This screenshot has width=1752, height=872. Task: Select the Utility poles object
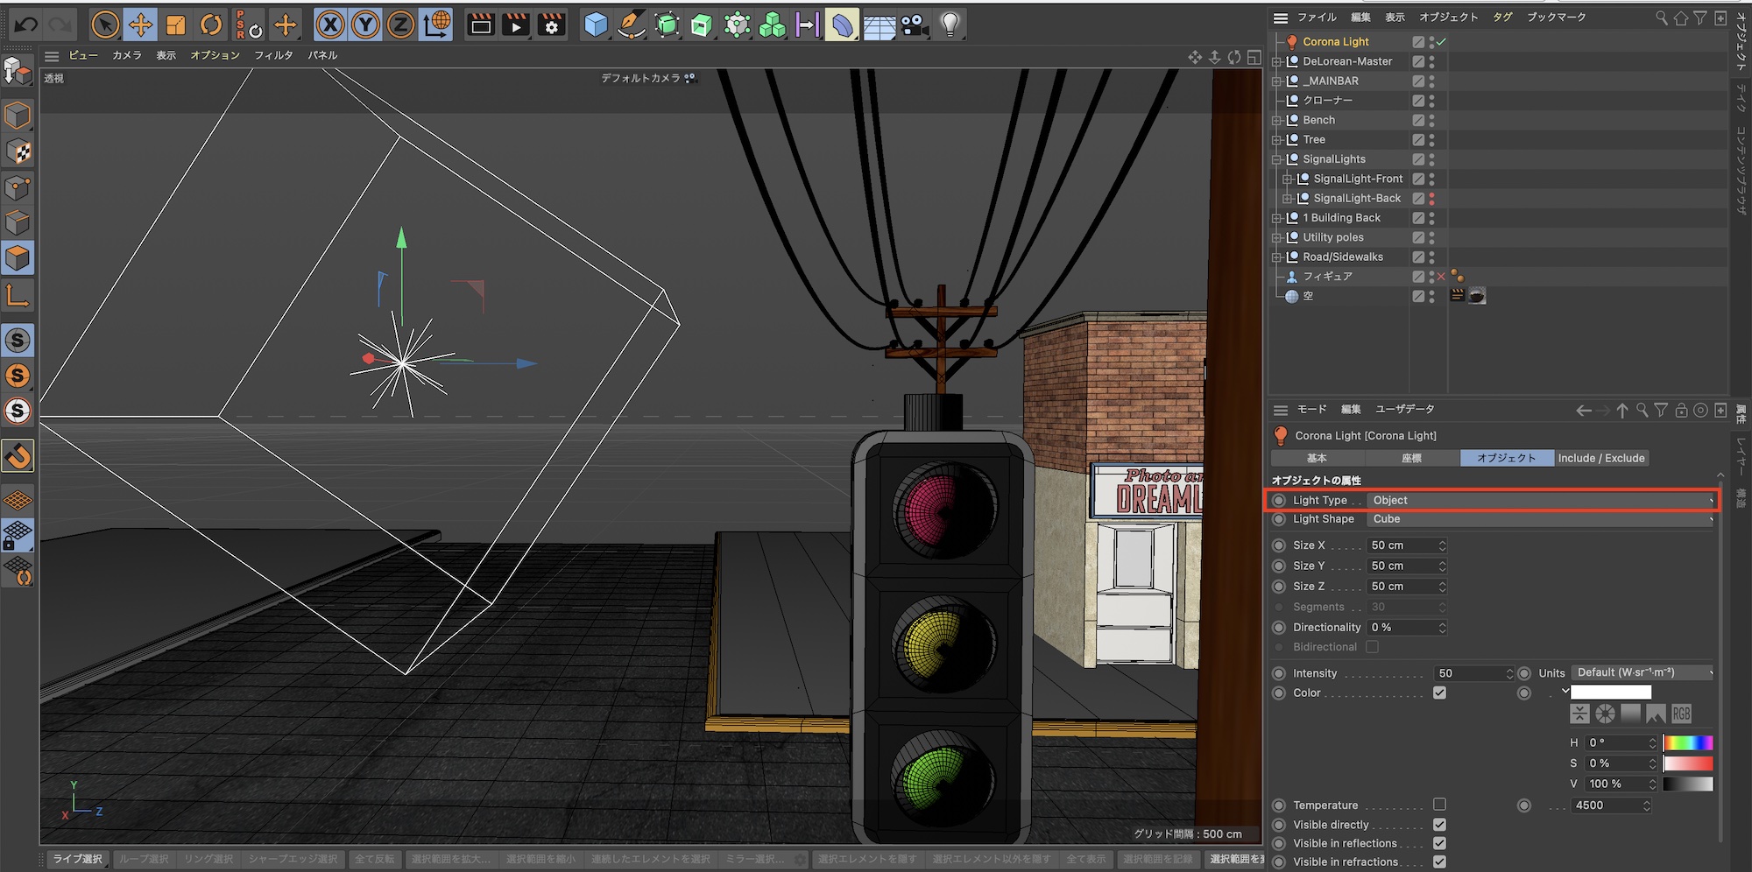1332,237
